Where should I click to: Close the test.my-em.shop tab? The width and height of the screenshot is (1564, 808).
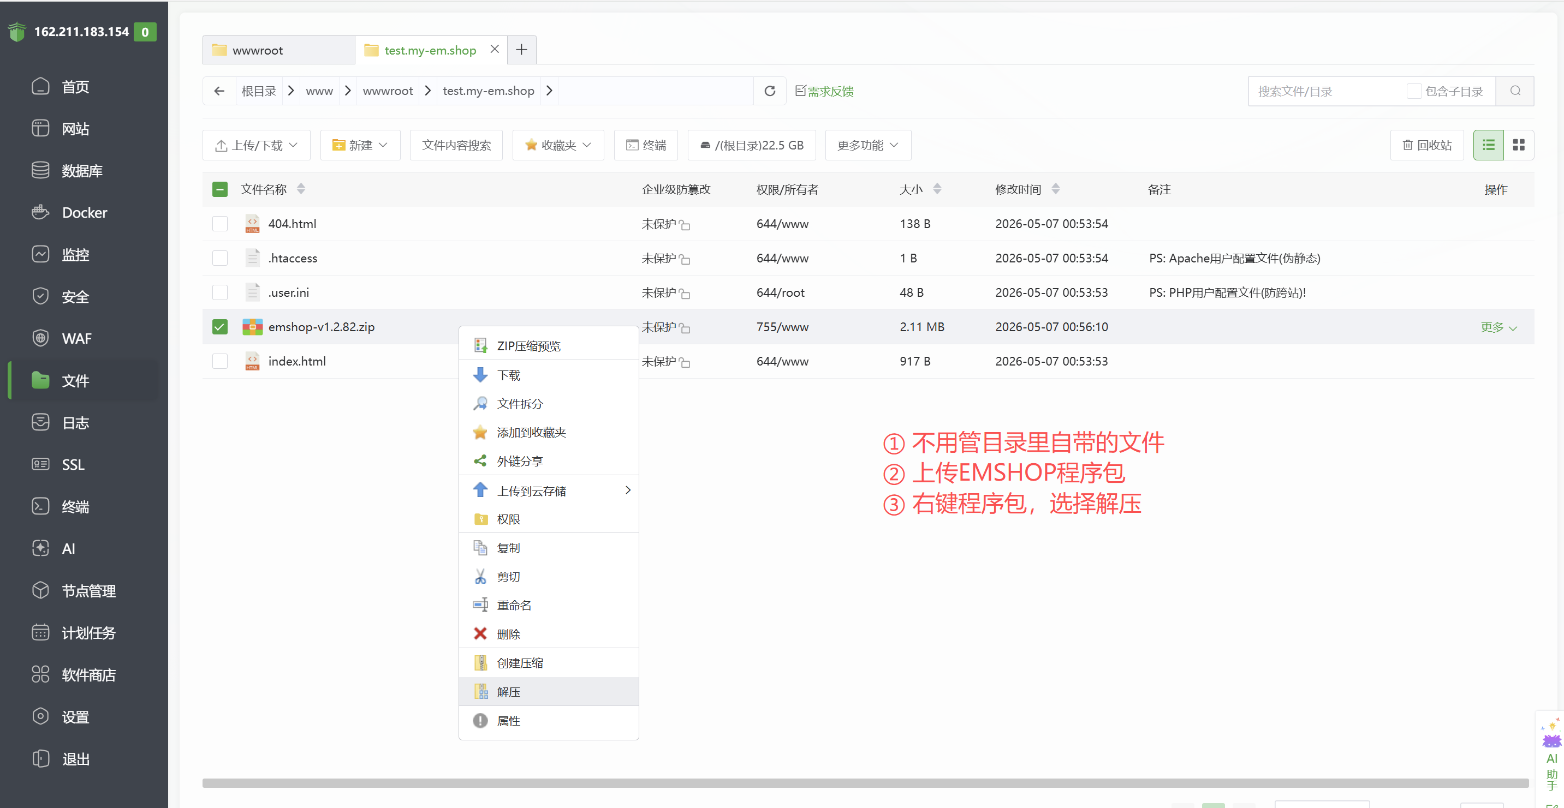[x=495, y=49]
